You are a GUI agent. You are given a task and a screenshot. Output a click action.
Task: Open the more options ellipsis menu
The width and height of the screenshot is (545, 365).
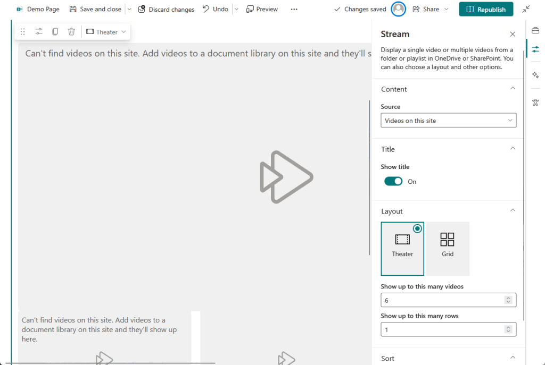coord(294,9)
